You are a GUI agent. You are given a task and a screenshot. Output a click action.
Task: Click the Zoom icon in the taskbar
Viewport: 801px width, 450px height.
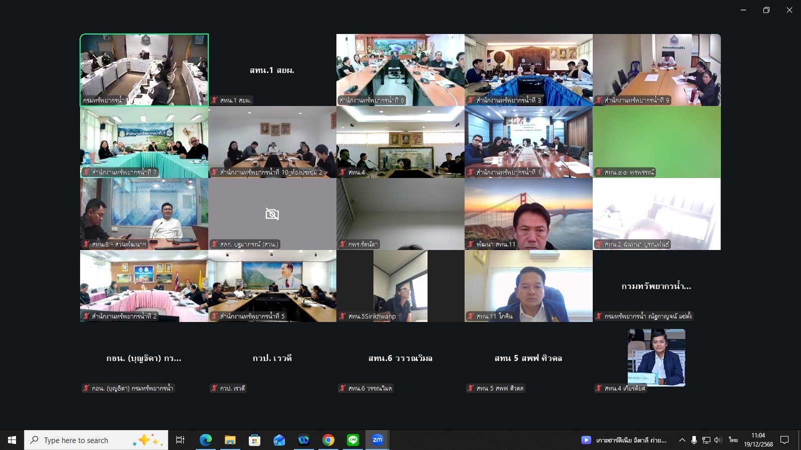tap(377, 440)
